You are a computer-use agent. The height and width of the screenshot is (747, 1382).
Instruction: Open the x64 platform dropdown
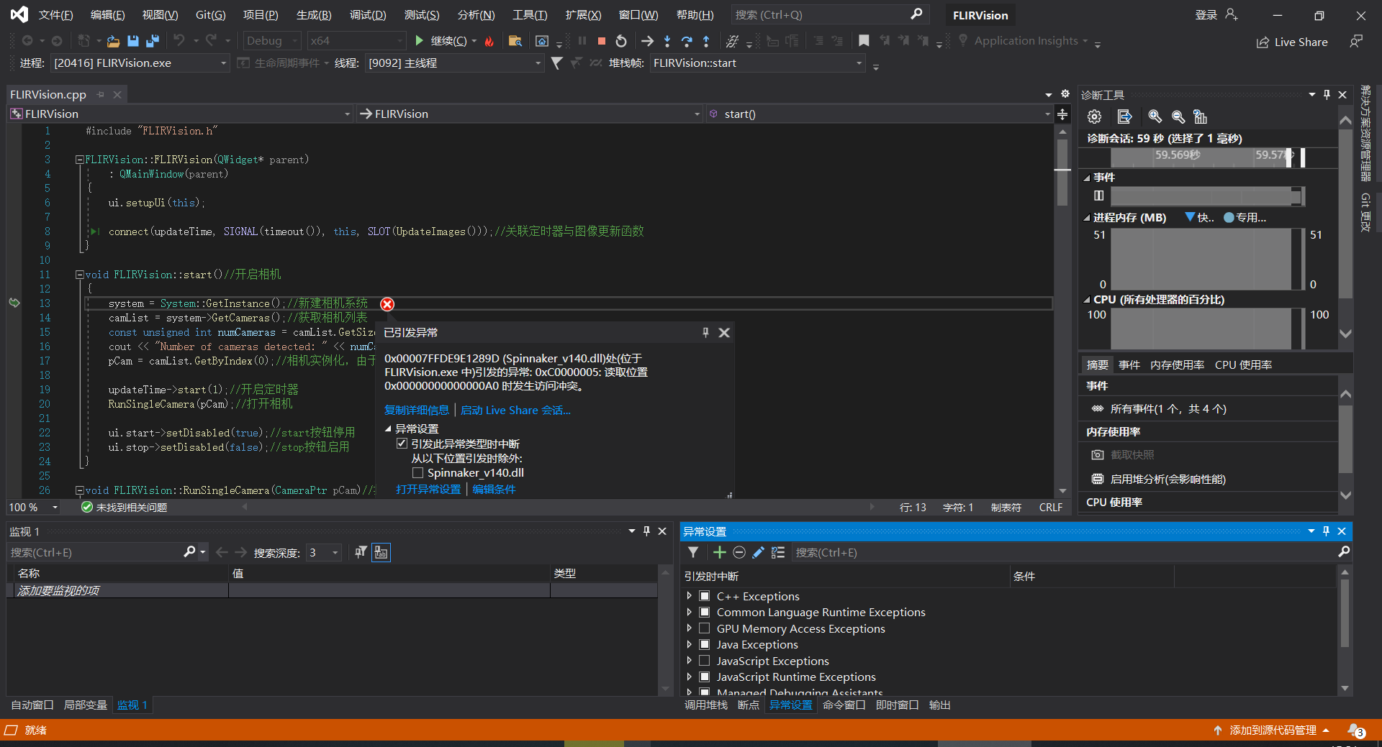[x=356, y=41]
